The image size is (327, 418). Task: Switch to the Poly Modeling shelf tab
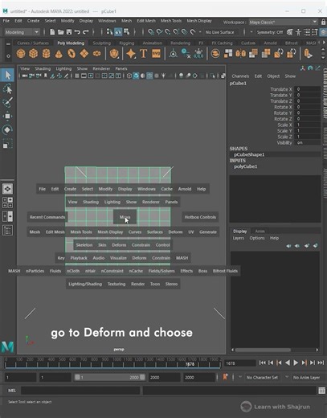pos(71,43)
